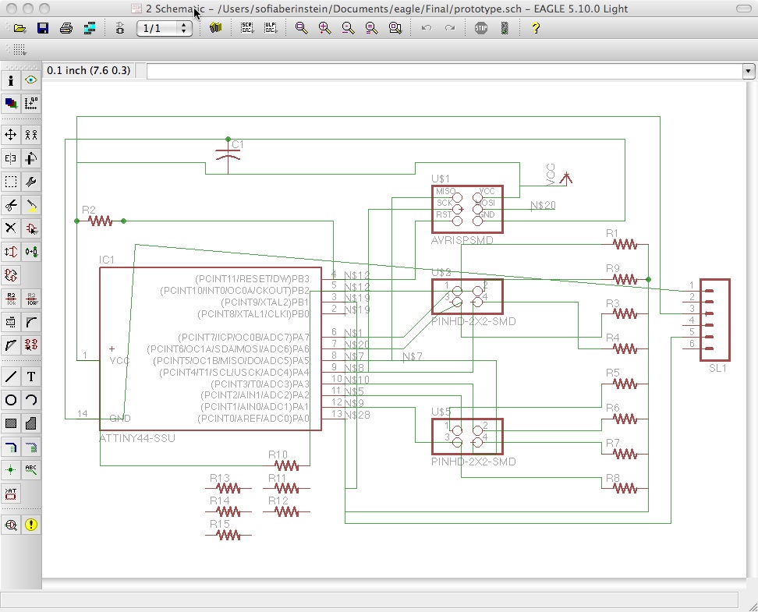The height and width of the screenshot is (612, 758).
Task: Select the Attribute tool
Action: pos(11,493)
